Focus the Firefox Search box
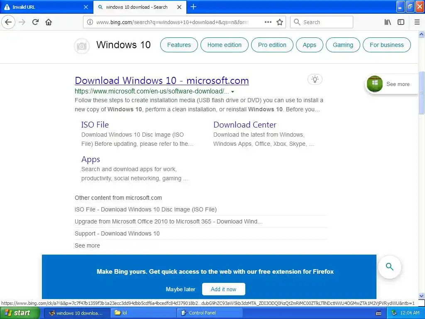The height and width of the screenshot is (319, 425). [322, 22]
